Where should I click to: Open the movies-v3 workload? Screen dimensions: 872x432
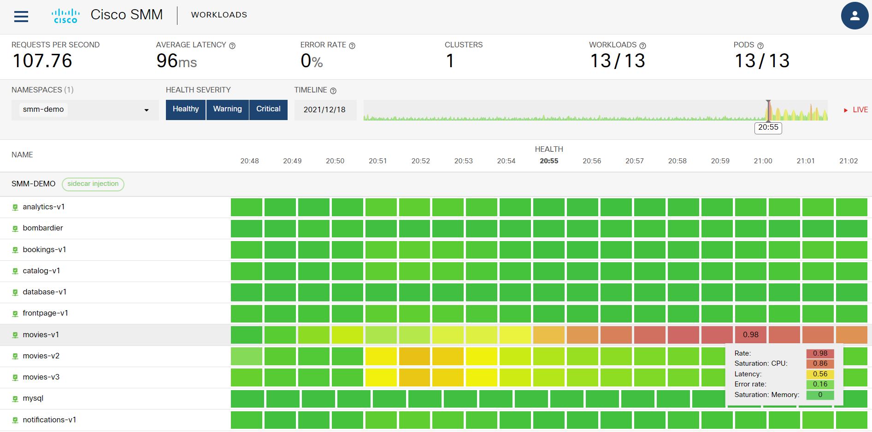(41, 377)
